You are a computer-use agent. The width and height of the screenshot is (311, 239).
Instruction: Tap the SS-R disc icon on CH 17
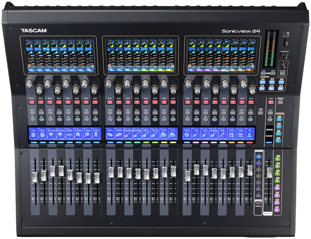pos(187,135)
